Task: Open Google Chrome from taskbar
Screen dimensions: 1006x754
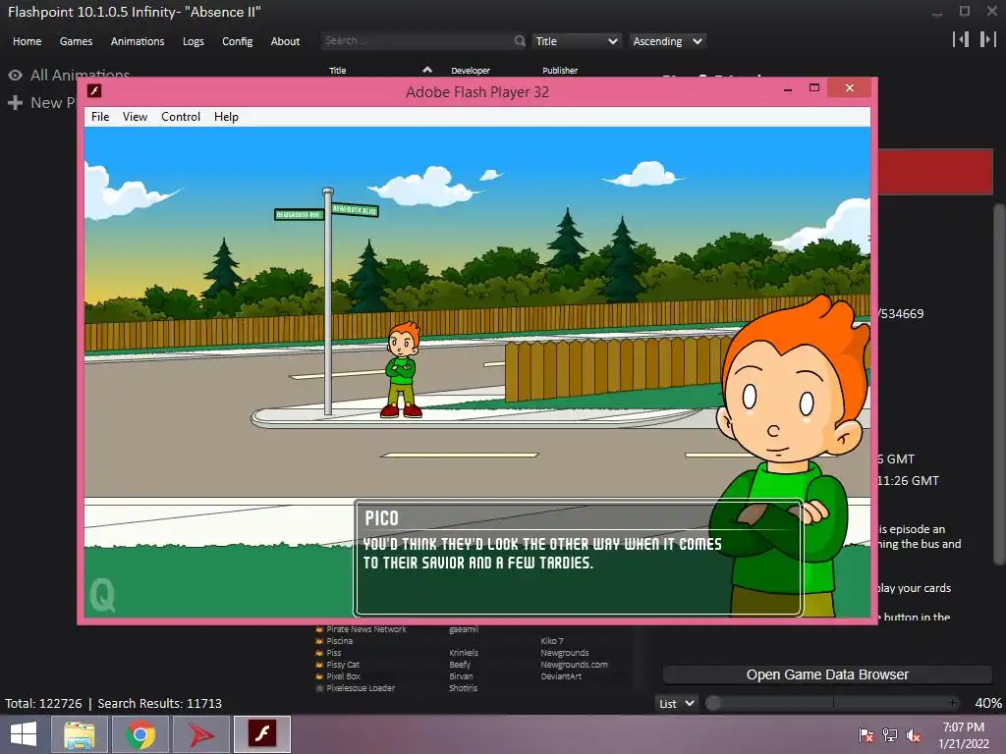Action: (x=140, y=734)
